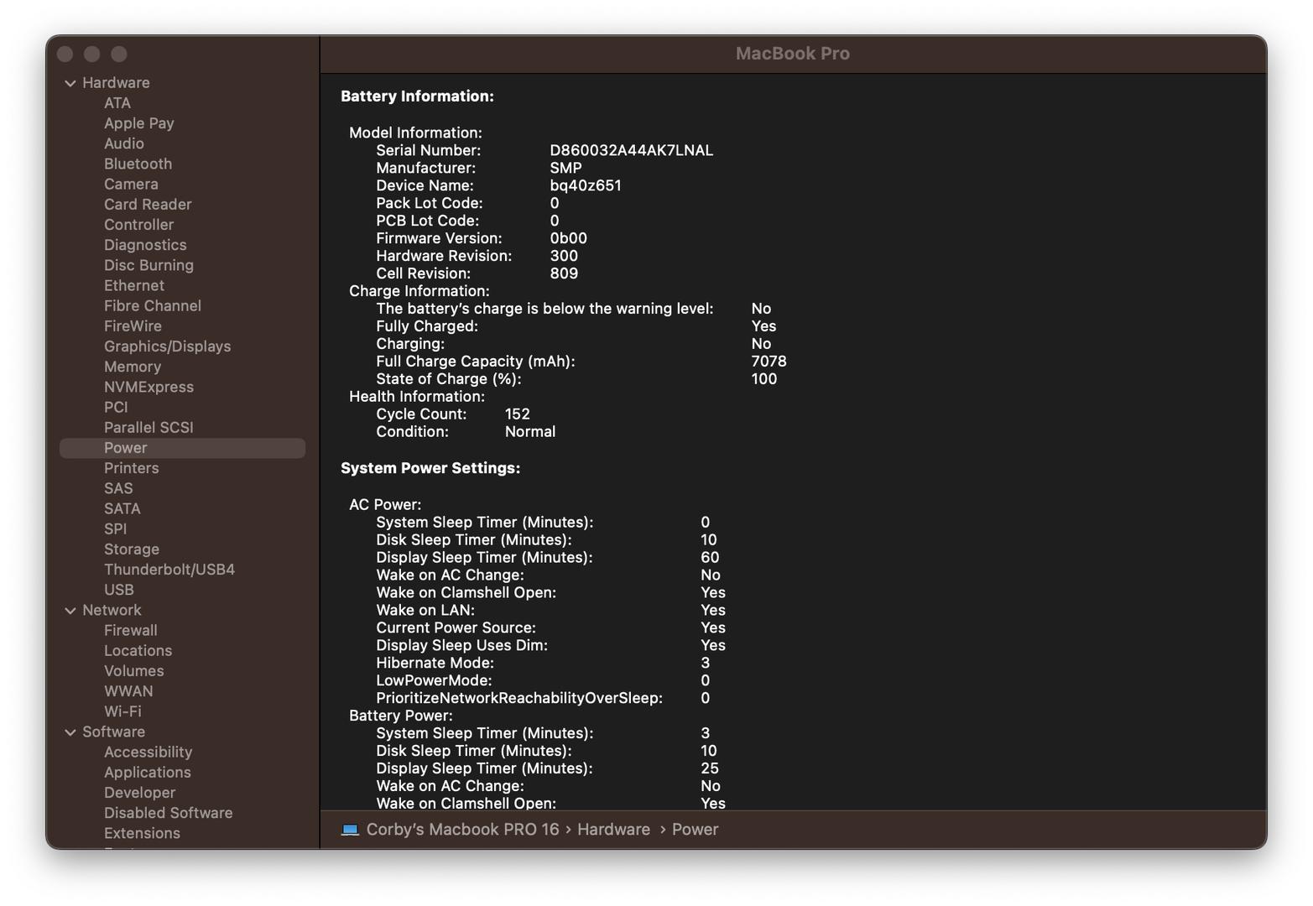This screenshot has width=1313, height=906.
Task: Select Printers in the sidebar
Action: (x=131, y=468)
